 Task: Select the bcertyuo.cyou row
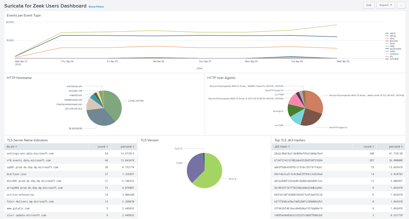tap(71, 174)
